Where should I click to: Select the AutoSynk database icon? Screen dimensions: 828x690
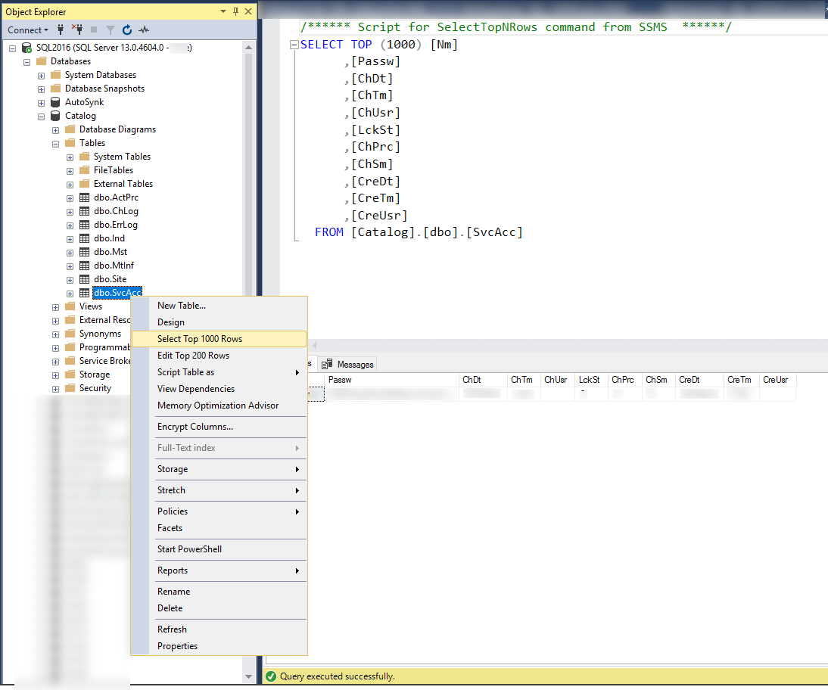[x=55, y=102]
